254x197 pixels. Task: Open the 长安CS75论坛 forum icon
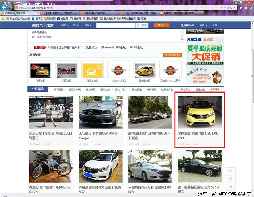pos(118,69)
